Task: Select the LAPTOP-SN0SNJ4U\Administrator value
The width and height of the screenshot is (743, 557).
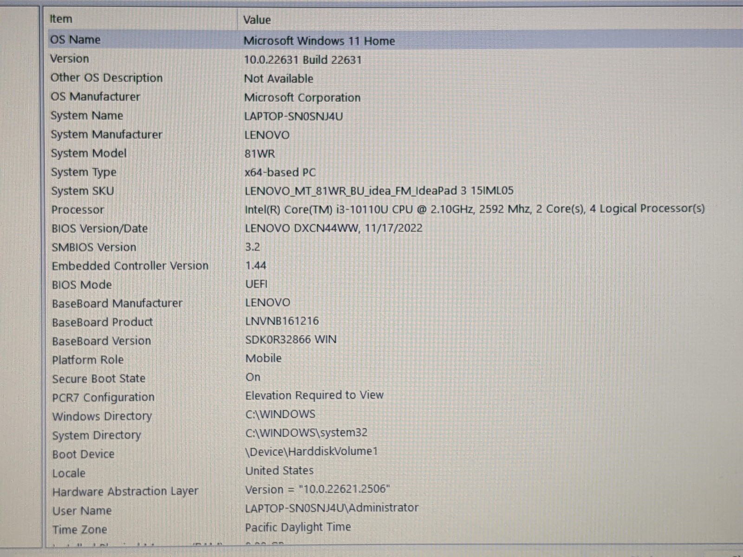Action: click(332, 508)
